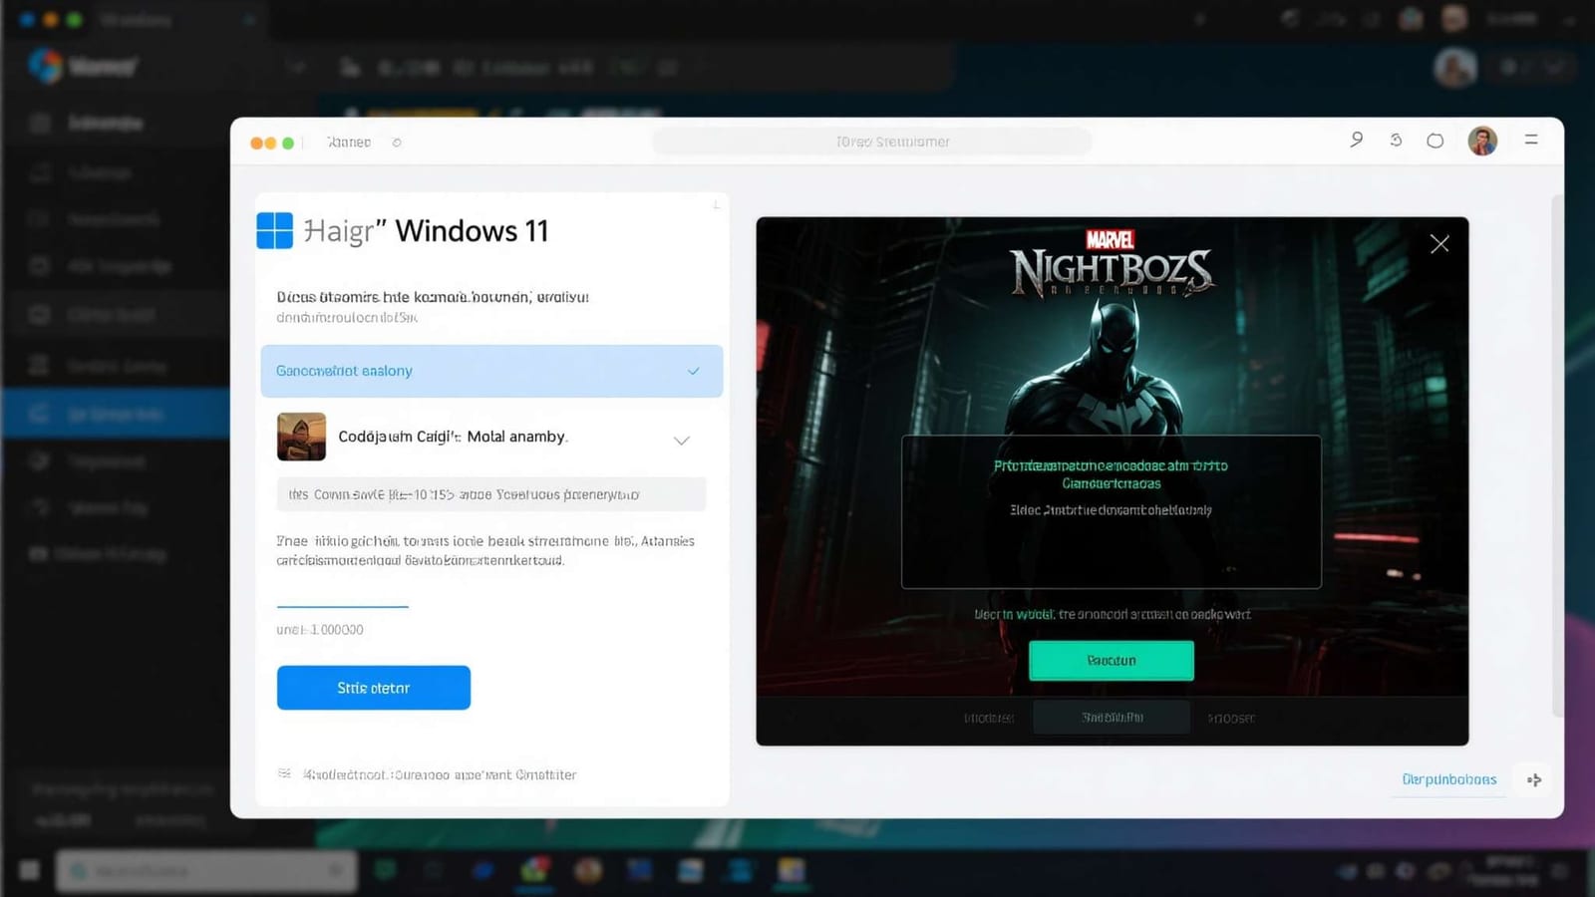Click background window's user avatar at top right
Screen dimensions: 1595x897
click(x=1454, y=68)
